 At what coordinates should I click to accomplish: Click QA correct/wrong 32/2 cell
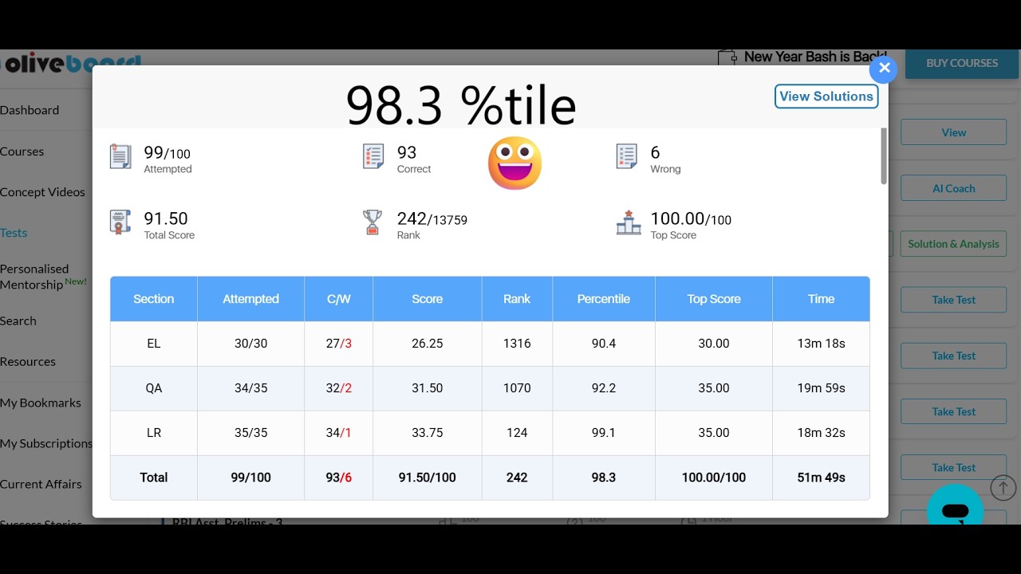tap(339, 388)
